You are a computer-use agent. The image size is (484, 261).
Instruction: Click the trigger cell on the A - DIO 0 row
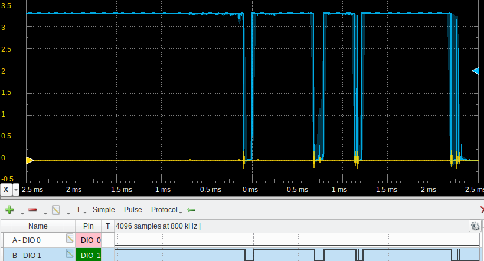pos(108,240)
